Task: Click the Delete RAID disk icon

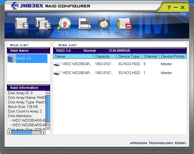Action: pyautogui.click(x=124, y=24)
